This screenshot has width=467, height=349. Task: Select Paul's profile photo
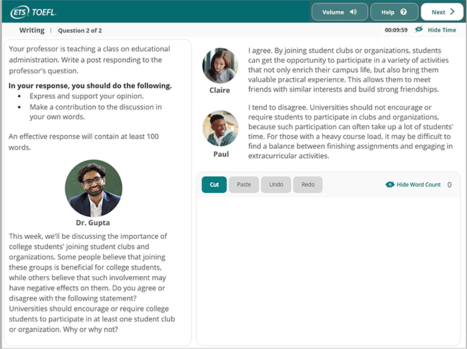[220, 128]
